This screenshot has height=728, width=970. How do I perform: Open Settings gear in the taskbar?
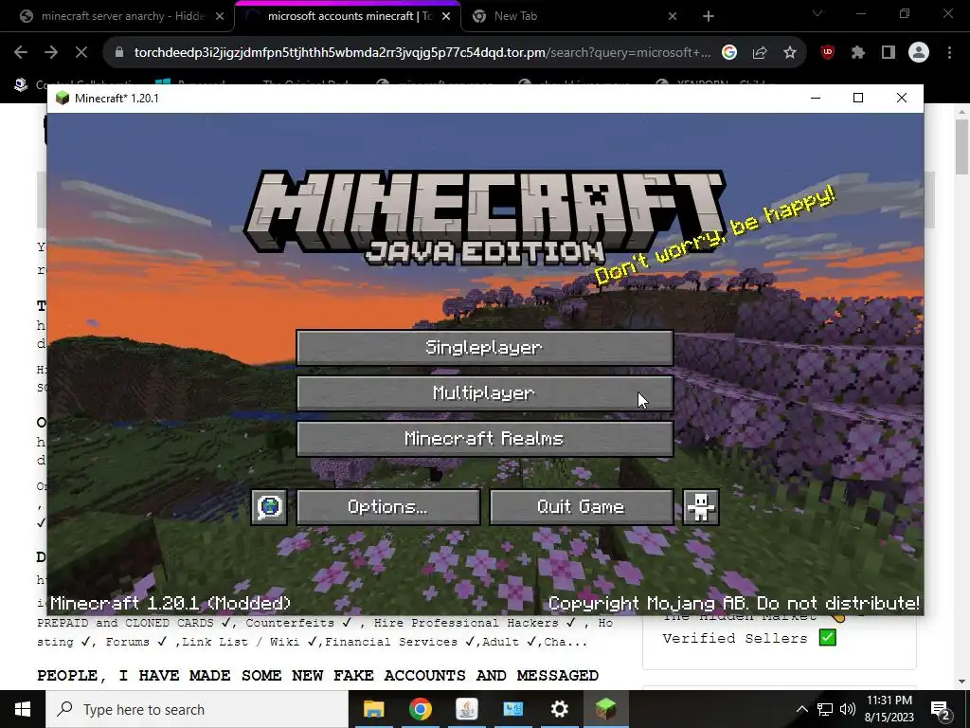tap(559, 709)
